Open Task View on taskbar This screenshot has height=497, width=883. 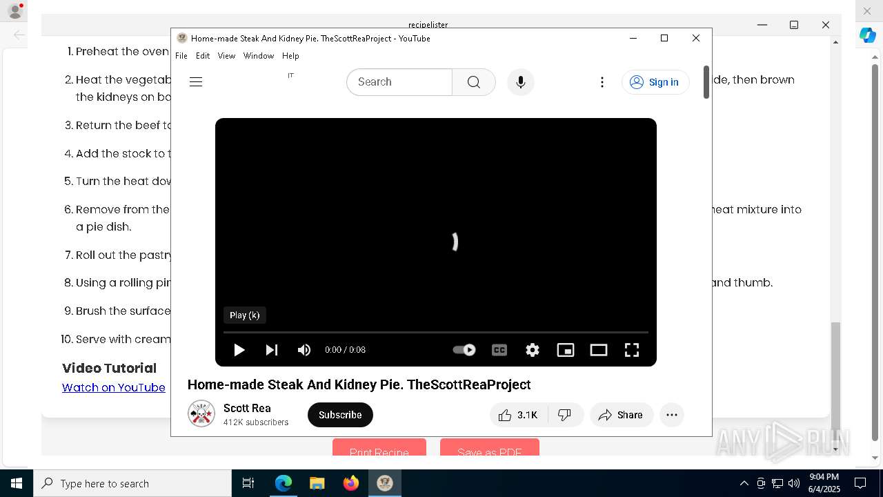tap(248, 483)
